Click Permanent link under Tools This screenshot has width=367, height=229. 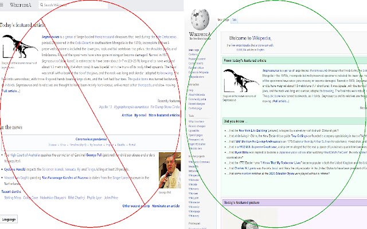[196, 140]
